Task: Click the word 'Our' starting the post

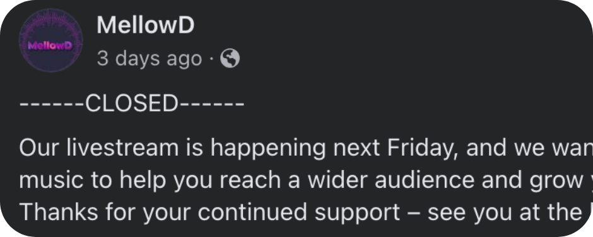Action: click(40, 147)
